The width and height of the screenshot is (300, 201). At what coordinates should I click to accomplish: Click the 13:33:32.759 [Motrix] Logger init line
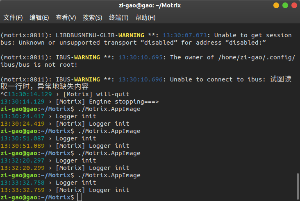(x=65, y=190)
